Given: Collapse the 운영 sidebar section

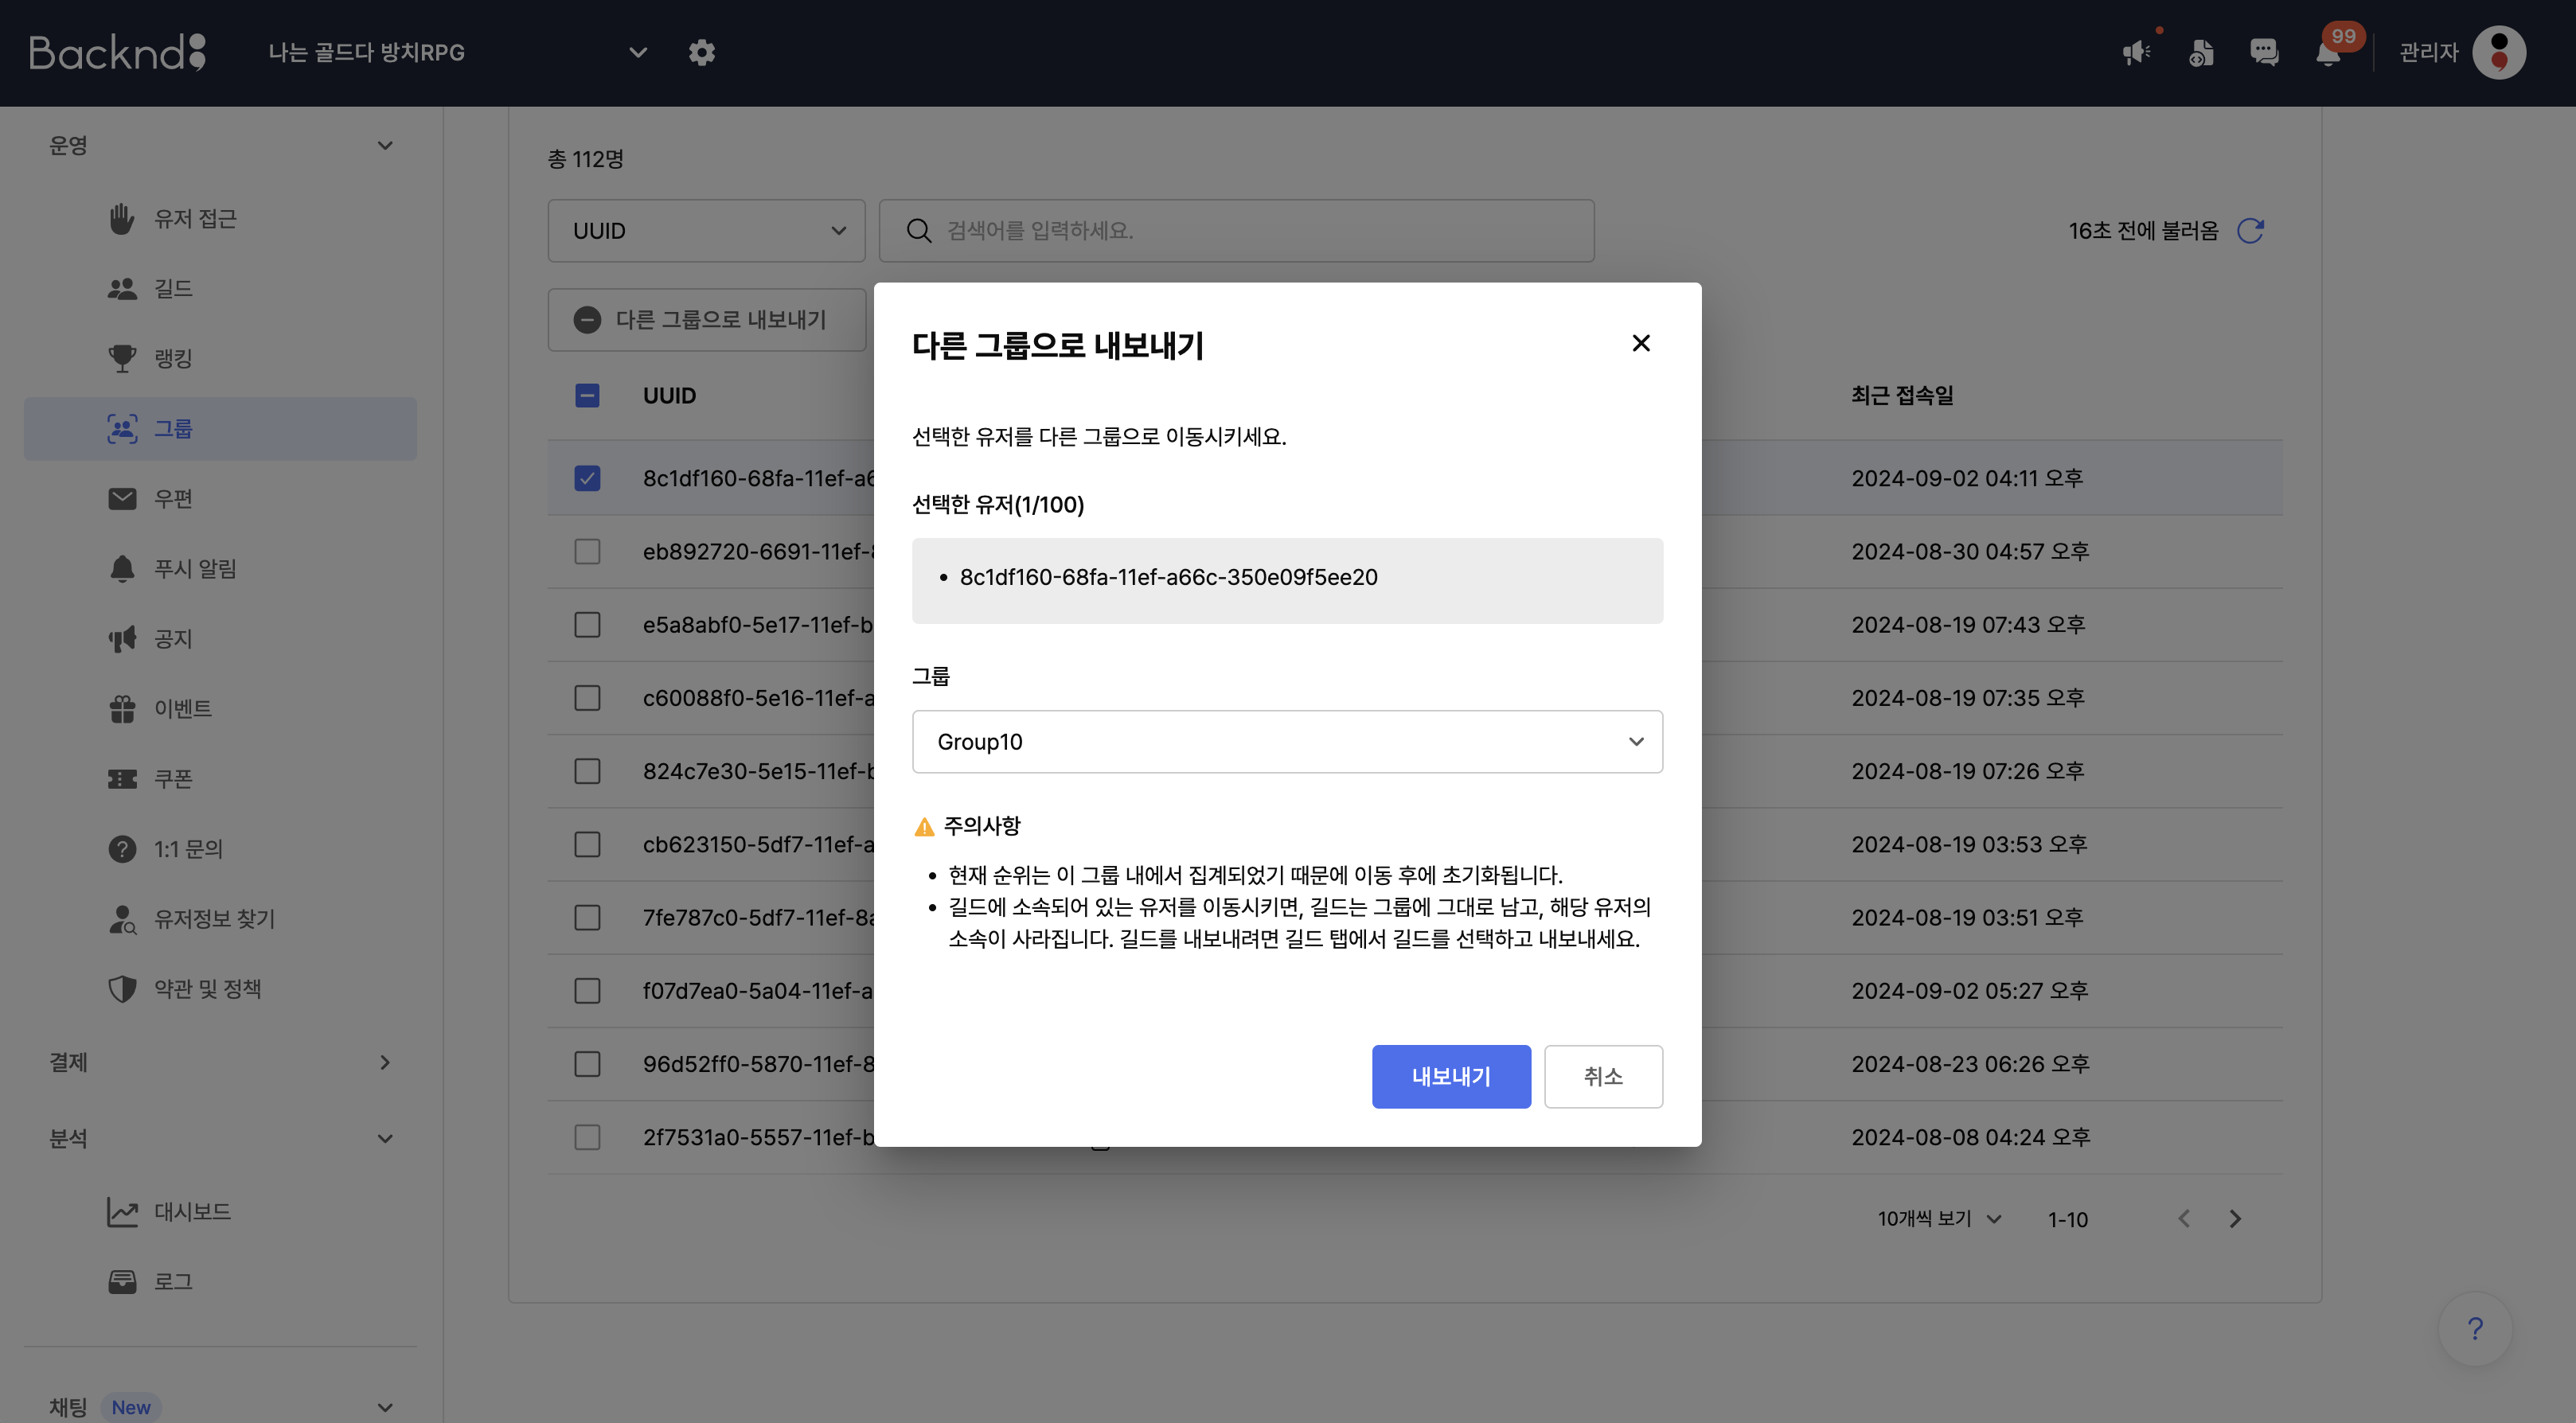Looking at the screenshot, I should click(385, 146).
